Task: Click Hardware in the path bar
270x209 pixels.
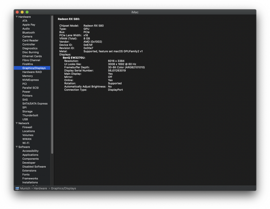Action: [x=40, y=188]
